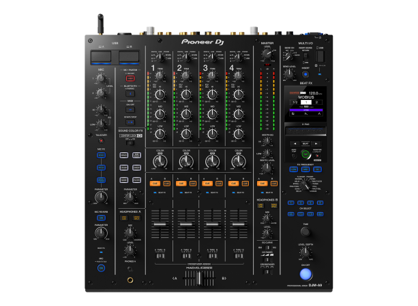
Task: Click channel 3 input selector knob
Action: 212,56
